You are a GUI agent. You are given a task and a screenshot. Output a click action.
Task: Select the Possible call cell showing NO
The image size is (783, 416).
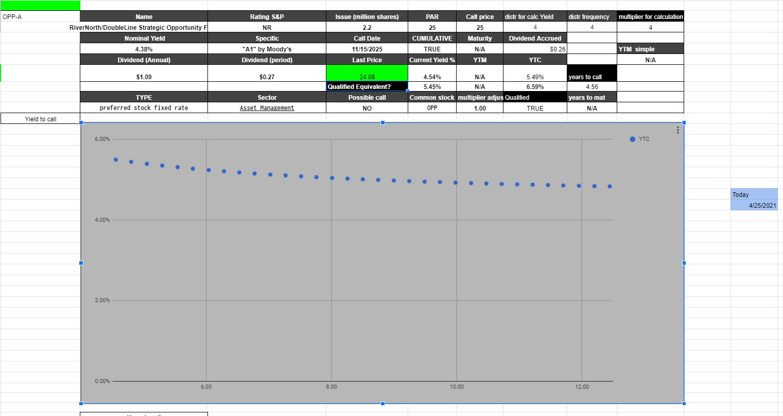[367, 108]
